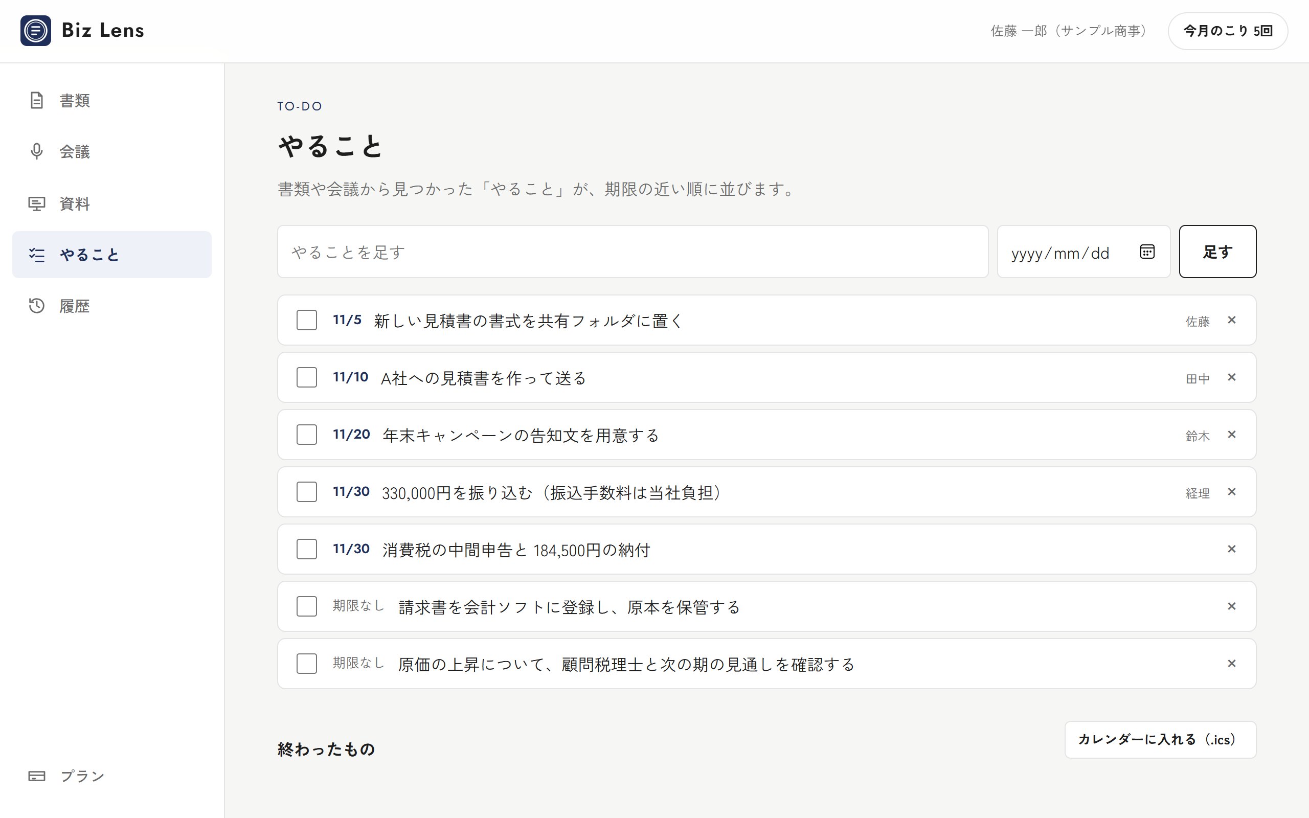The image size is (1309, 818).
Task: Click the 11/5 due date
Action: [347, 320]
